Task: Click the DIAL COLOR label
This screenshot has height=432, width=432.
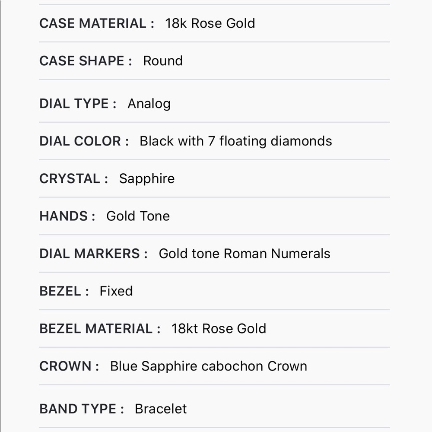Action: 84,141
